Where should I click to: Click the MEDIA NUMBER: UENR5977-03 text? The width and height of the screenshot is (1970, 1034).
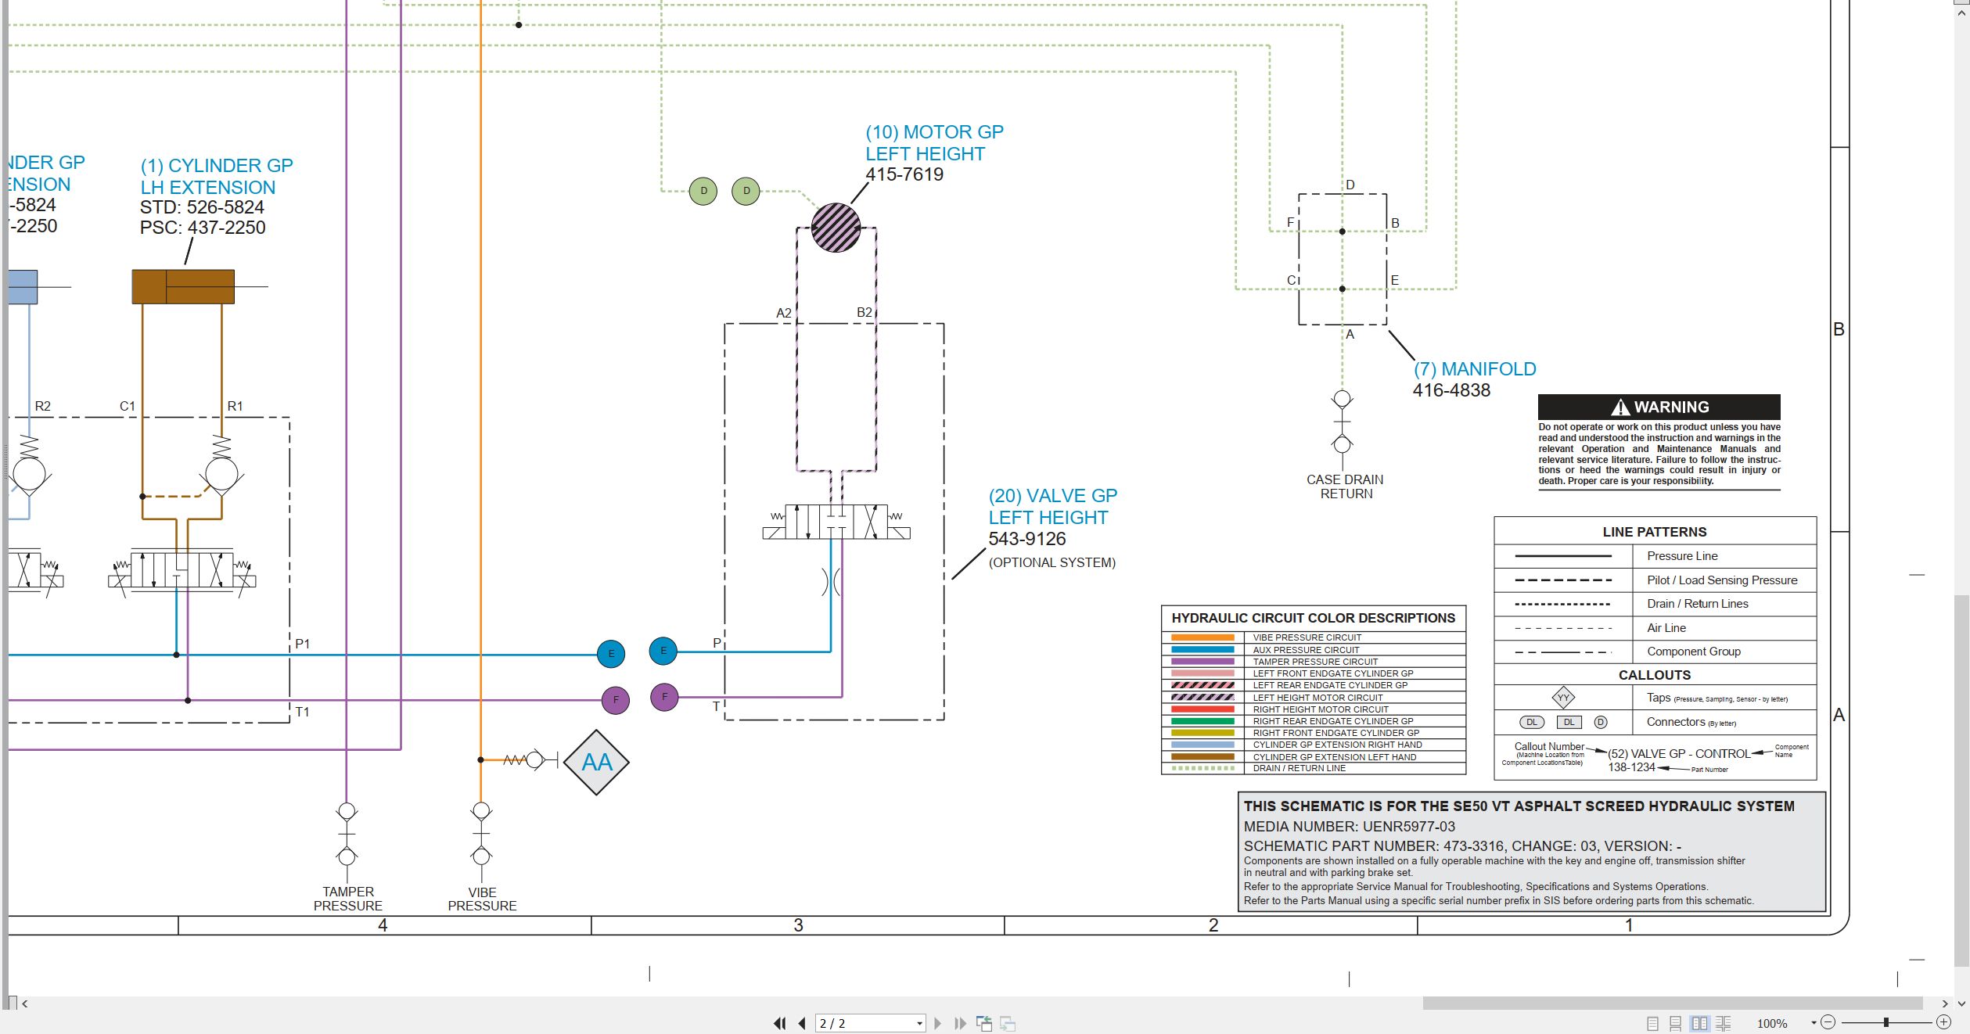(1349, 827)
